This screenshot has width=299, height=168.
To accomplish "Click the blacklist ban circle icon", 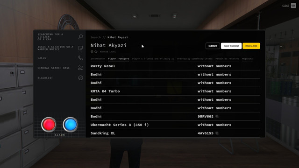I will (x=80, y=78).
